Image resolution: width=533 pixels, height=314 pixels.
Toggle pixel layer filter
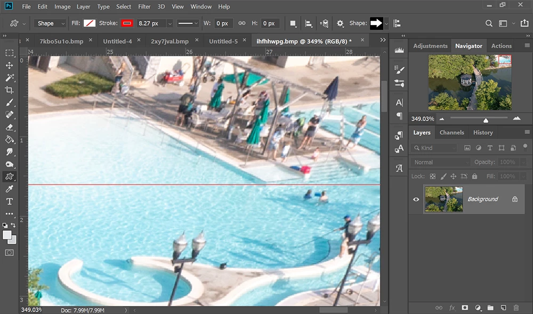[x=467, y=148]
